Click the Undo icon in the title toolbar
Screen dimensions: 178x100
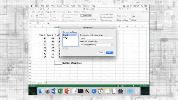(x=48, y=9)
